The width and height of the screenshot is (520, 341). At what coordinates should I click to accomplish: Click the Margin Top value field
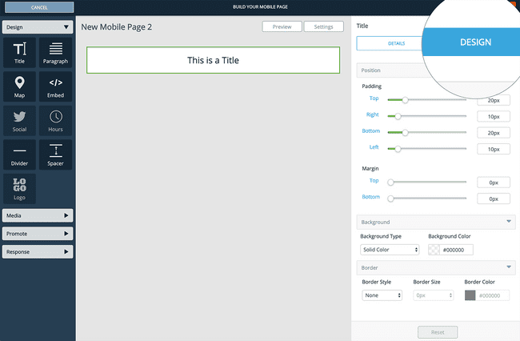coord(494,183)
